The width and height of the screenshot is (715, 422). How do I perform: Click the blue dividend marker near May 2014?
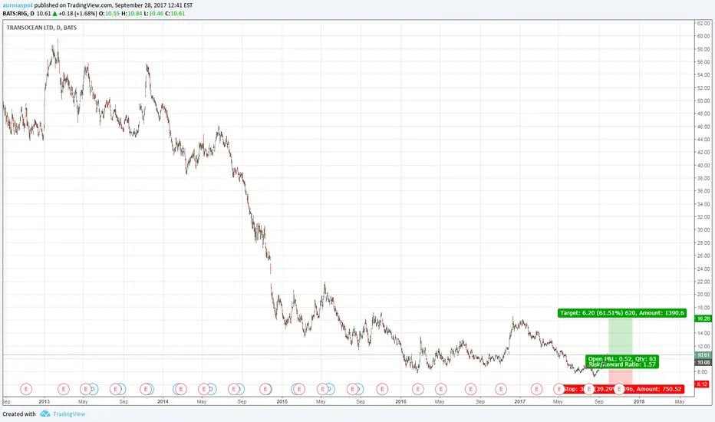pyautogui.click(x=211, y=389)
